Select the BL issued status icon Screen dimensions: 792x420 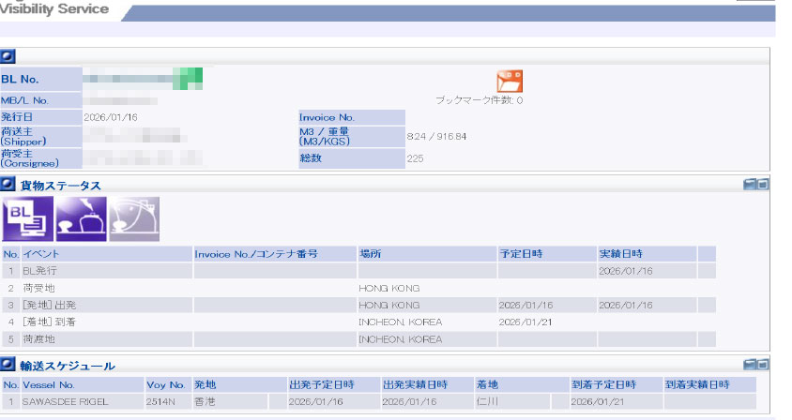pos(26,219)
